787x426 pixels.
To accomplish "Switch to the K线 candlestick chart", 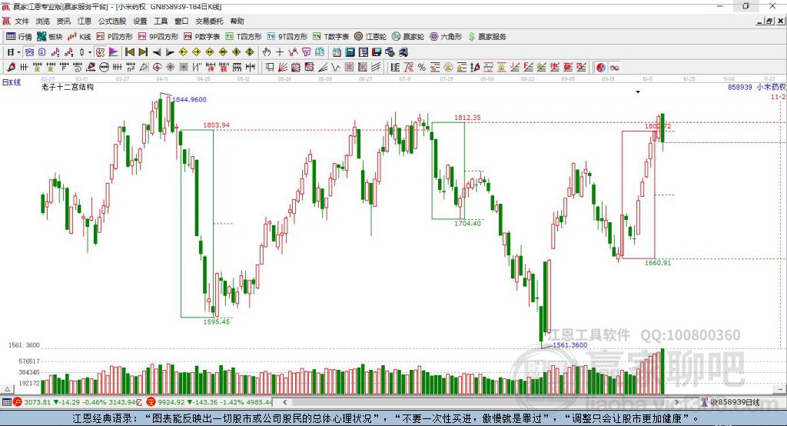I will (79, 37).
